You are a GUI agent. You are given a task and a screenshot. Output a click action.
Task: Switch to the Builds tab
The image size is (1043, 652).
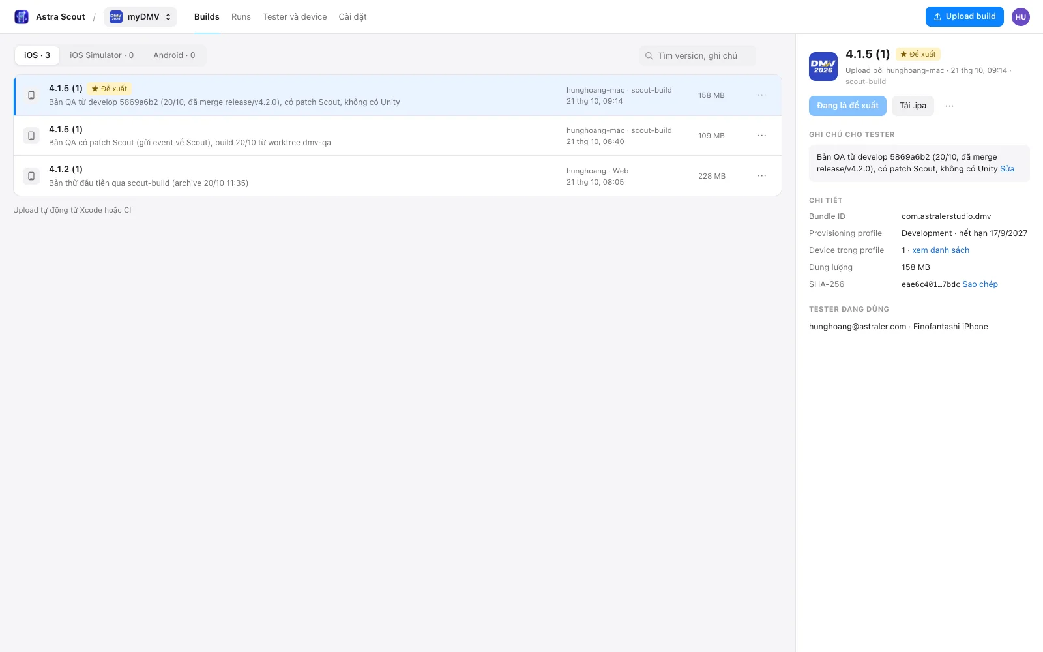click(x=207, y=17)
